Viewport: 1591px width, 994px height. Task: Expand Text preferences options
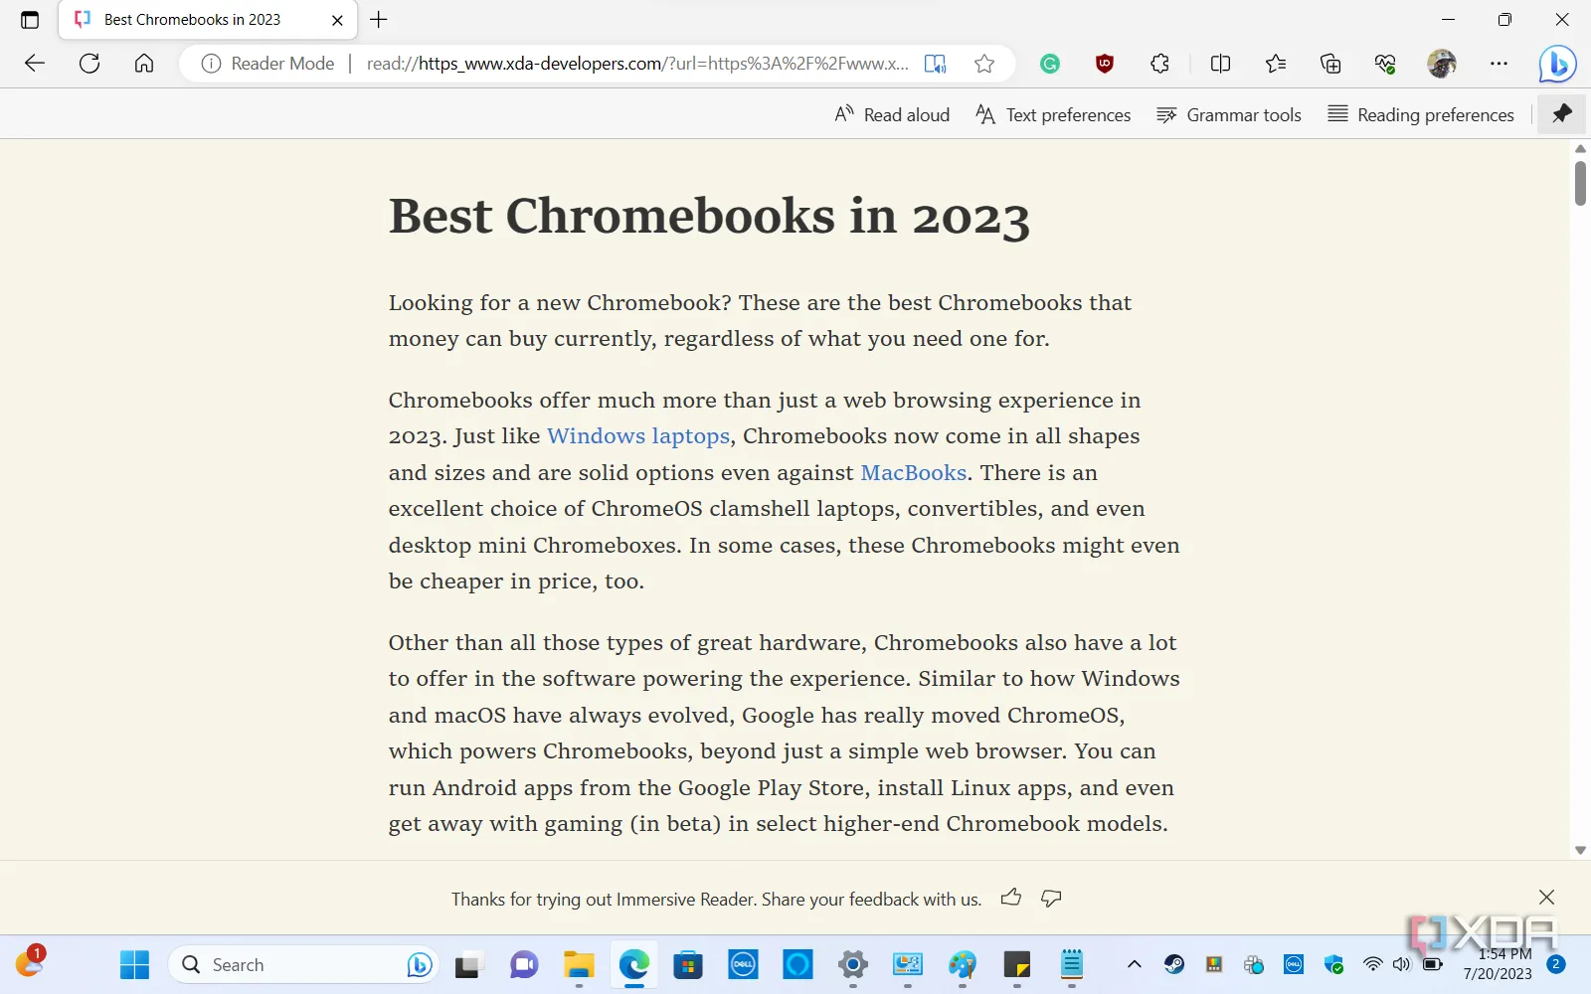(1053, 115)
